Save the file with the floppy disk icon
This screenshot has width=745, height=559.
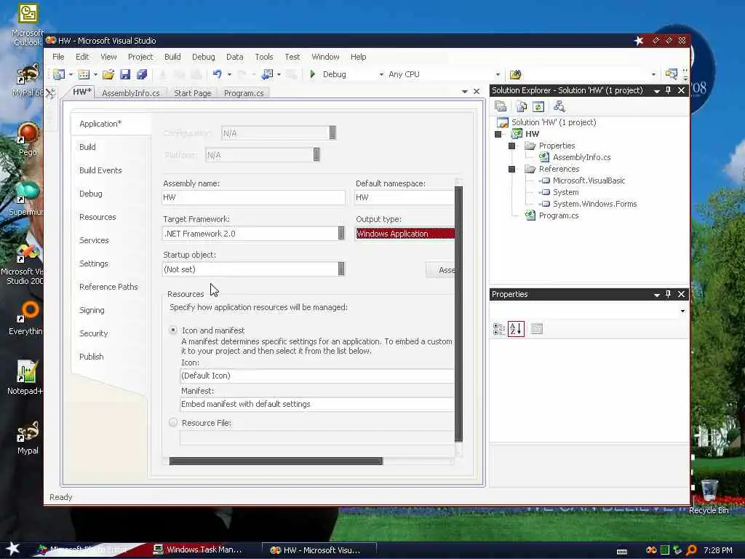125,74
